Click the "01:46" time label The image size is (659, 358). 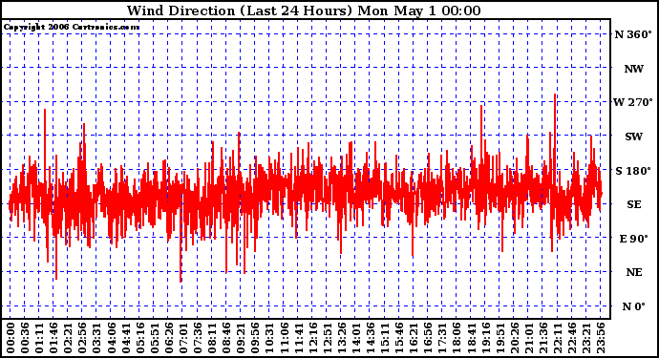point(53,338)
